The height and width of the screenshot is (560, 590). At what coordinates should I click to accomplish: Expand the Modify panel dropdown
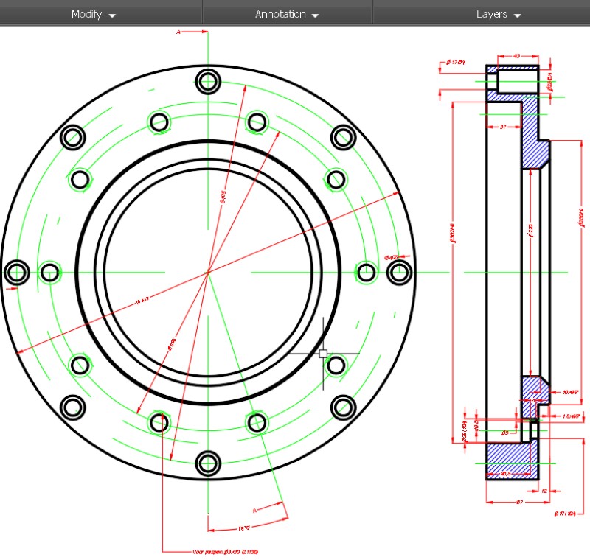pyautogui.click(x=112, y=15)
